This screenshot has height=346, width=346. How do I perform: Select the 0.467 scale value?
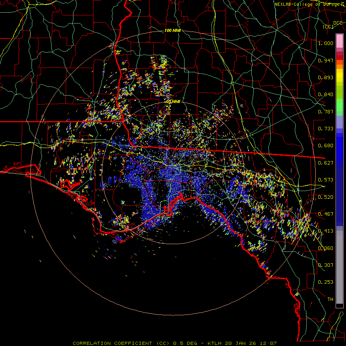click(326, 214)
